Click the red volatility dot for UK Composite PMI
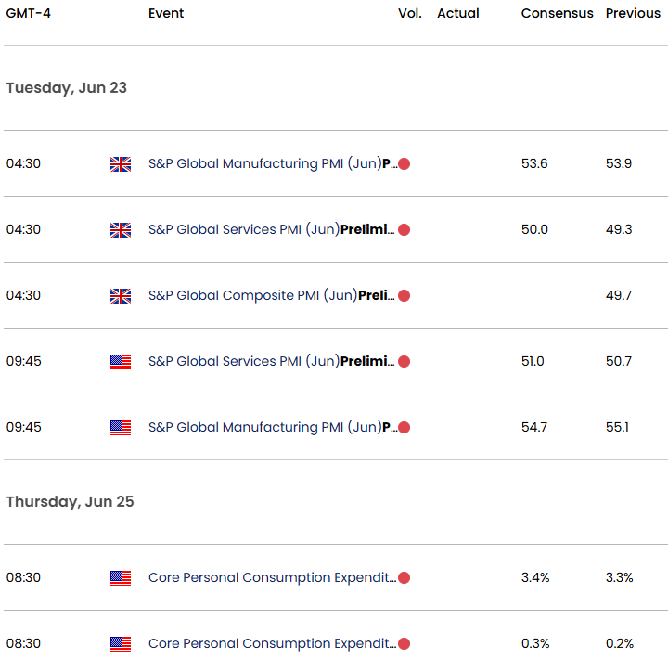The height and width of the screenshot is (659, 668). coord(404,296)
